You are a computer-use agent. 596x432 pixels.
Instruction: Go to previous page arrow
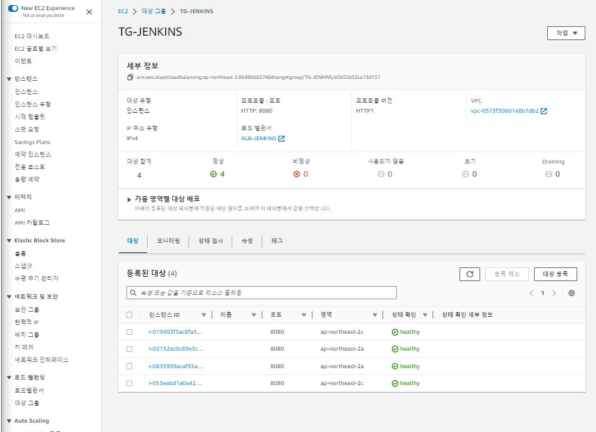532,293
